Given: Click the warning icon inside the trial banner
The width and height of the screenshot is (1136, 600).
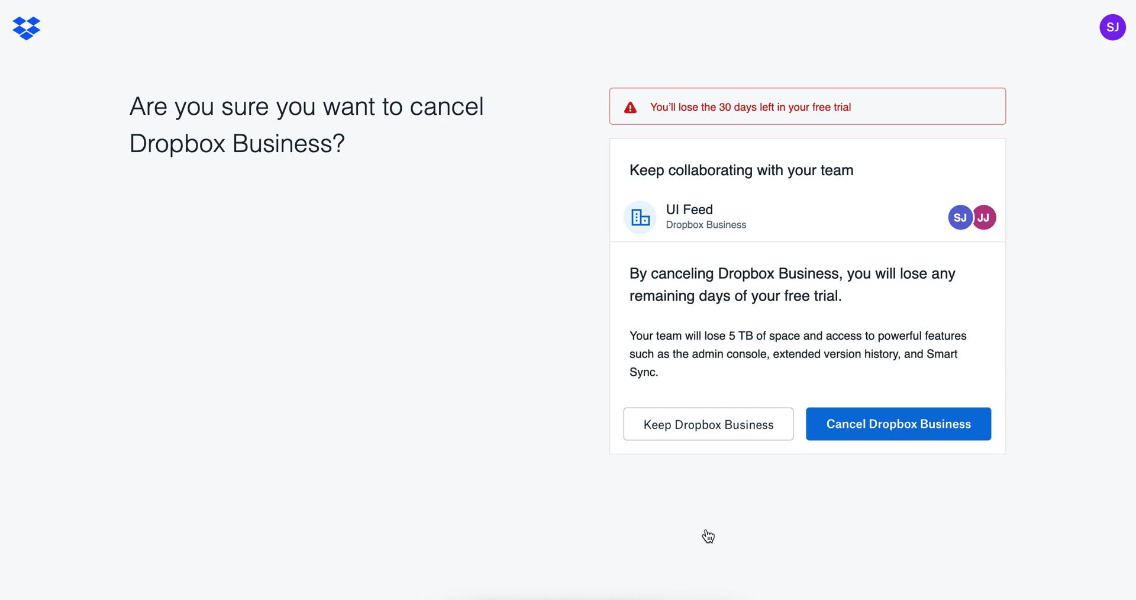Looking at the screenshot, I should pyautogui.click(x=630, y=107).
